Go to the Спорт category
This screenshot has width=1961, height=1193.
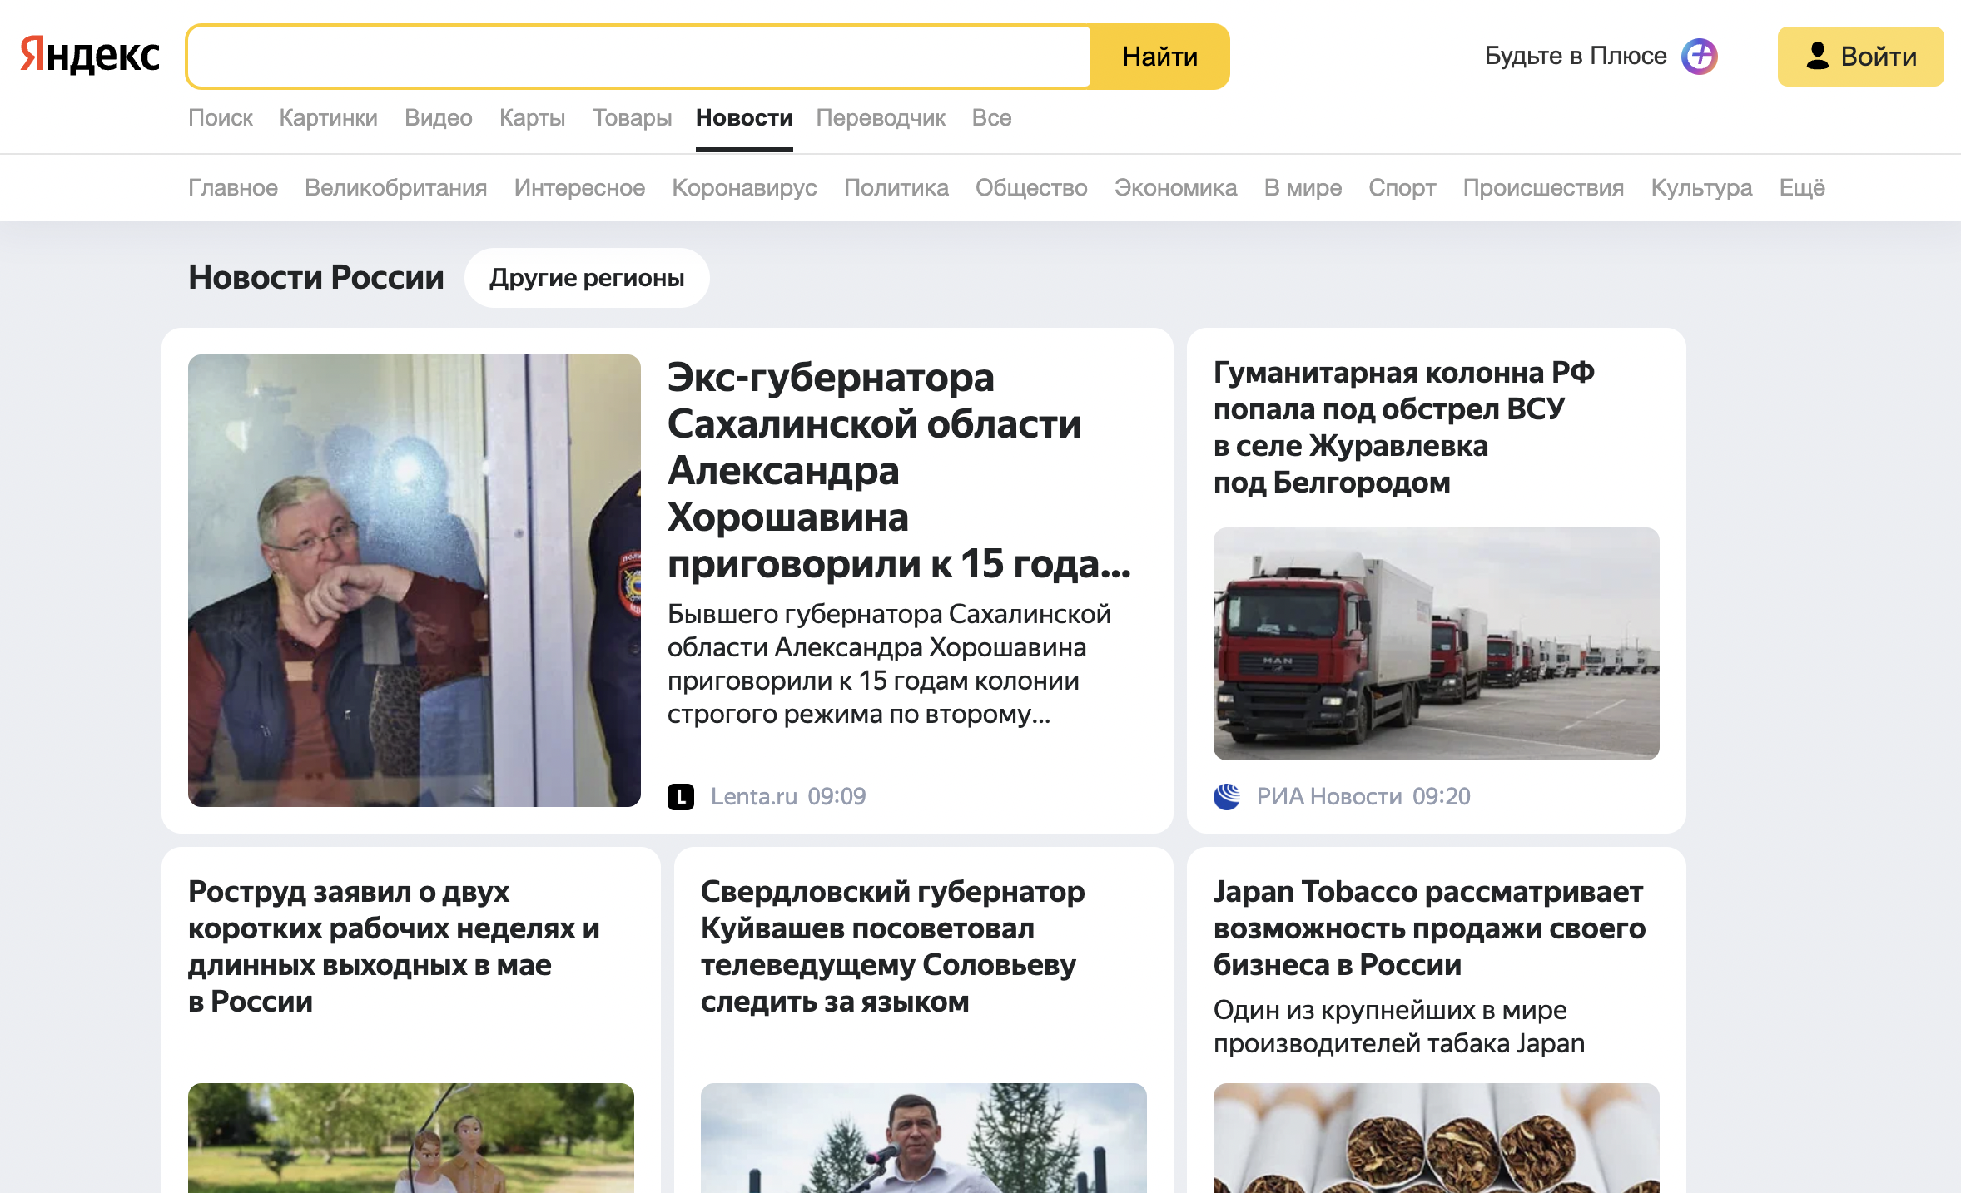[1402, 188]
